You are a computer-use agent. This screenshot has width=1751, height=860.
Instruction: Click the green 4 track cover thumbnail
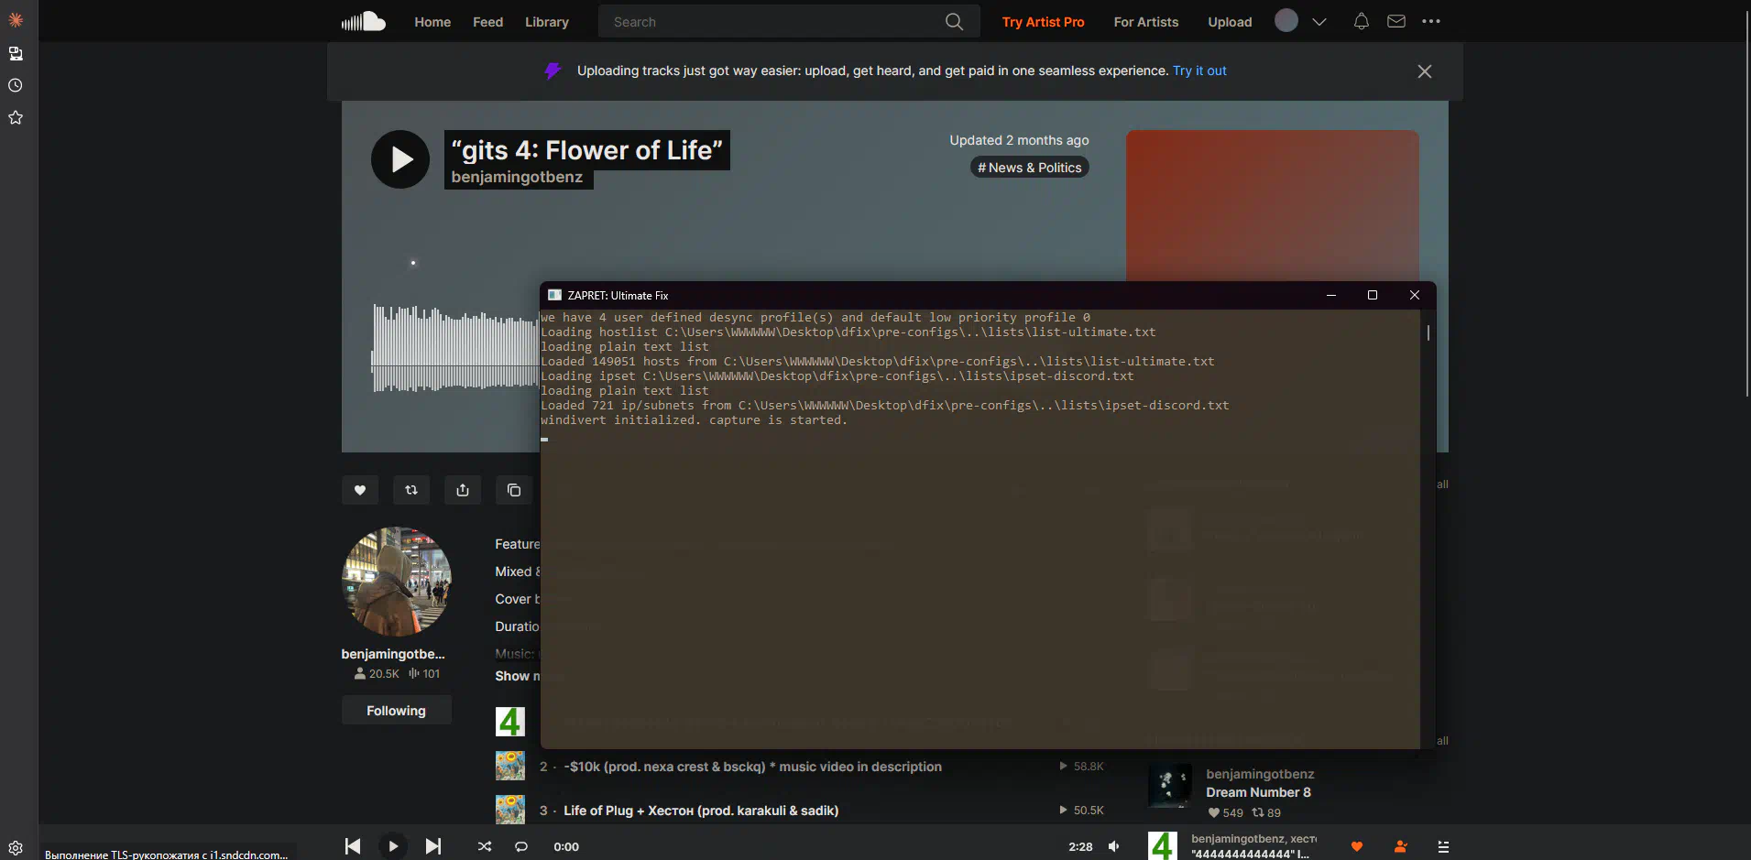(x=510, y=722)
